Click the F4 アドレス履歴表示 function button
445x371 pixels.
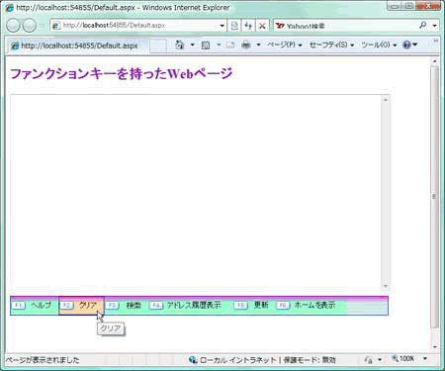tap(185, 306)
